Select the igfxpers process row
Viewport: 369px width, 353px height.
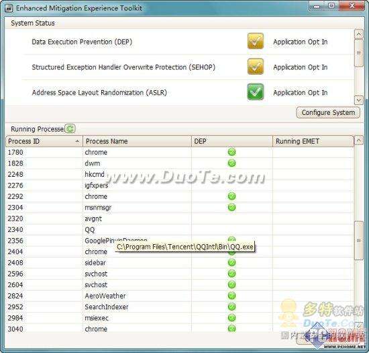pos(180,186)
